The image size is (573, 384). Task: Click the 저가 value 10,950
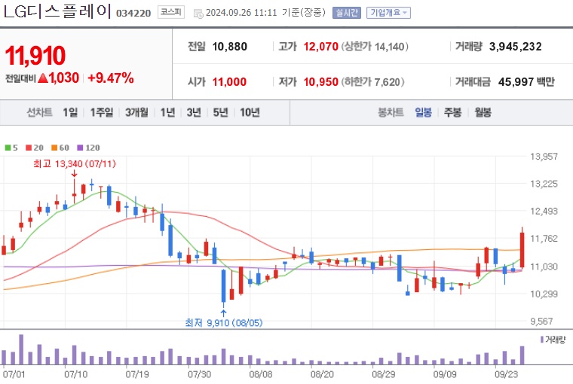point(321,82)
